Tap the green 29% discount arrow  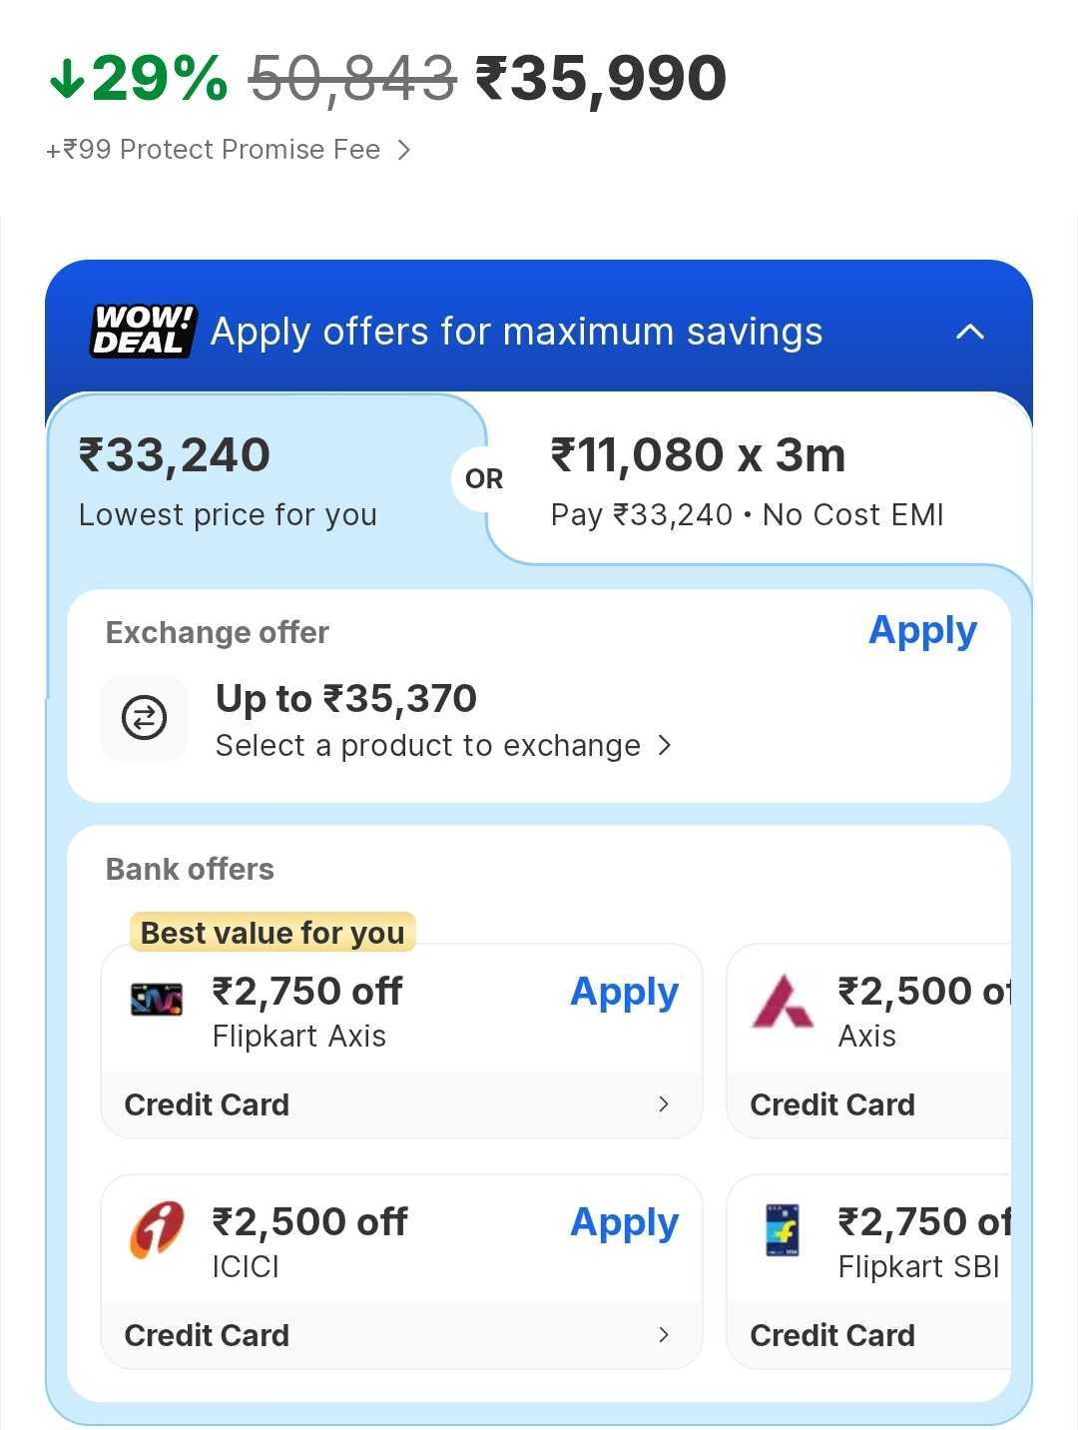click(x=66, y=79)
